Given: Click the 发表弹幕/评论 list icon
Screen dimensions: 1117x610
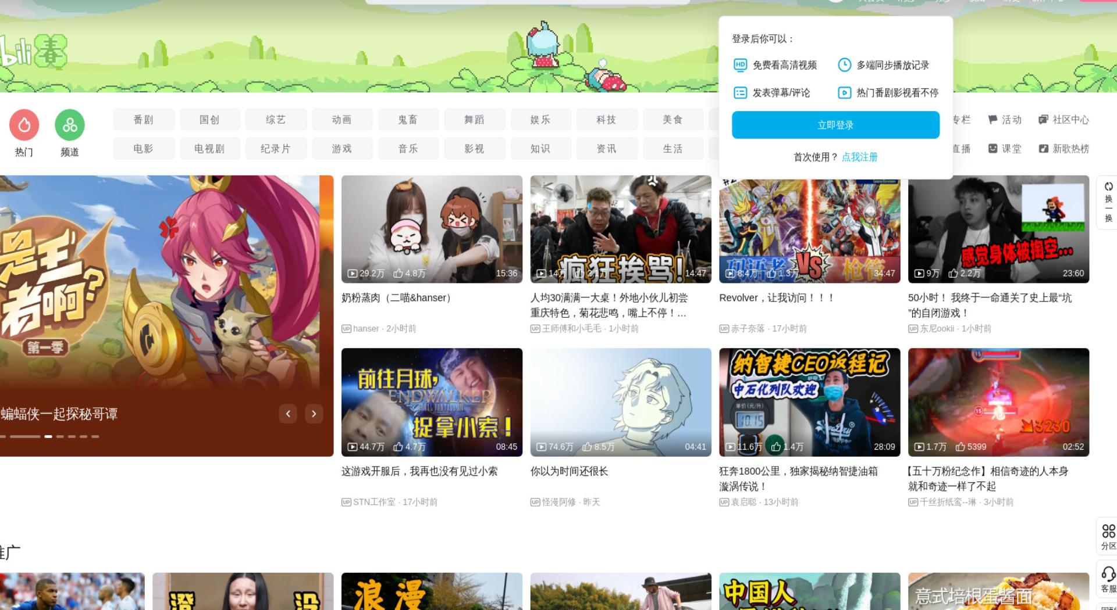Looking at the screenshot, I should [x=740, y=93].
